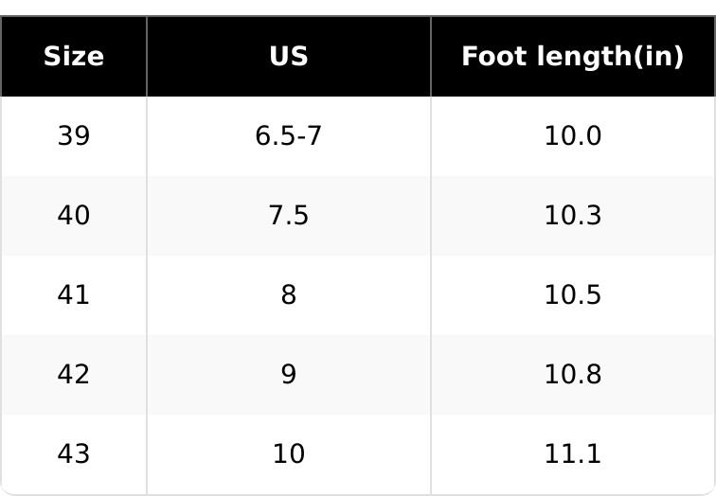Select the size 40 cell
The image size is (716, 496).
[x=74, y=216]
